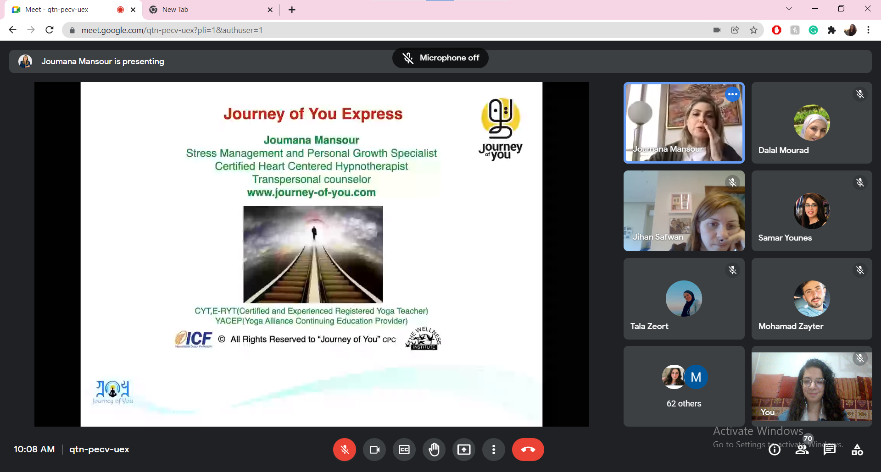Image resolution: width=881 pixels, height=472 pixels.
Task: Click the Present now icon
Action: click(464, 450)
